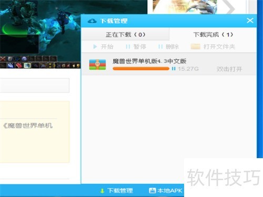Open 下载管理 in the bottom bar

point(116,191)
